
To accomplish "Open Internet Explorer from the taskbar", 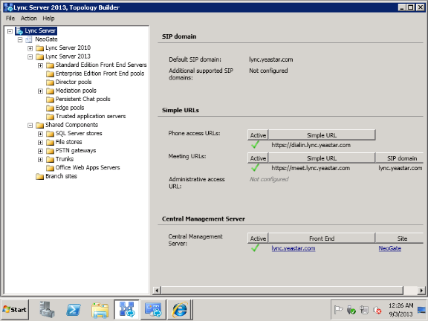I will click(180, 310).
